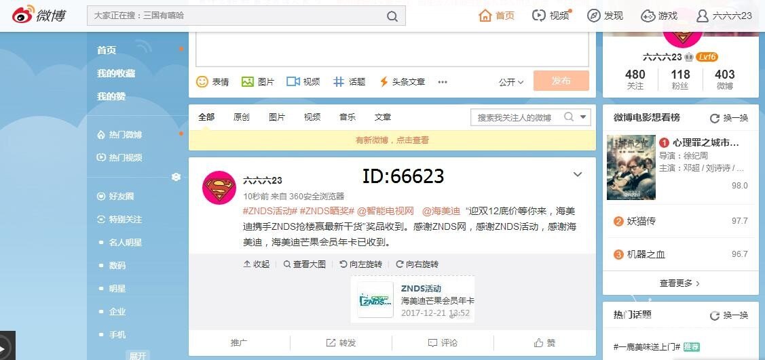Like the post with 赞
The image size is (765, 360).
pyautogui.click(x=544, y=343)
